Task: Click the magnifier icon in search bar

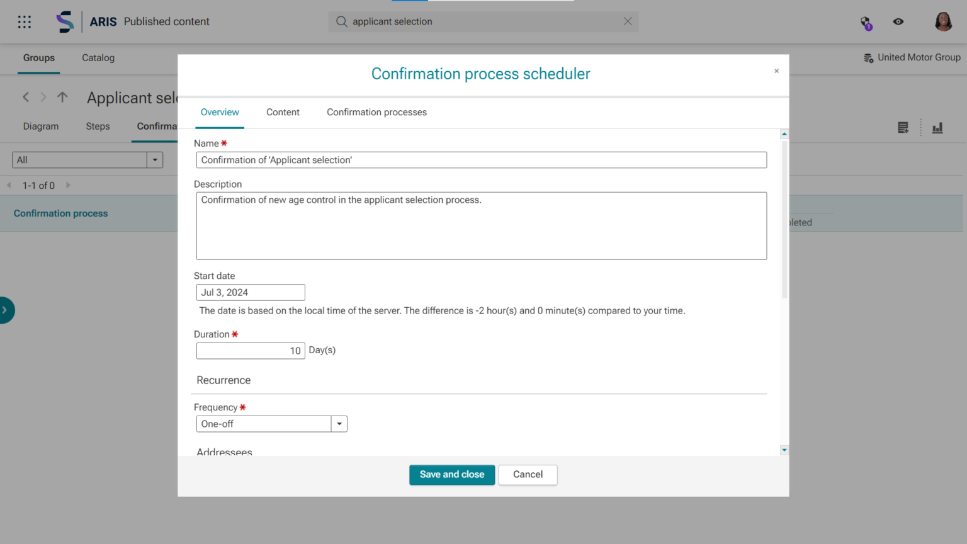Action: (341, 21)
